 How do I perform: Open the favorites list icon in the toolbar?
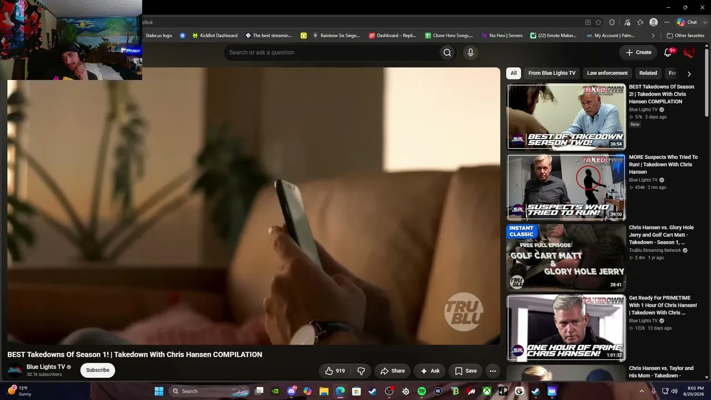pyautogui.click(x=640, y=22)
